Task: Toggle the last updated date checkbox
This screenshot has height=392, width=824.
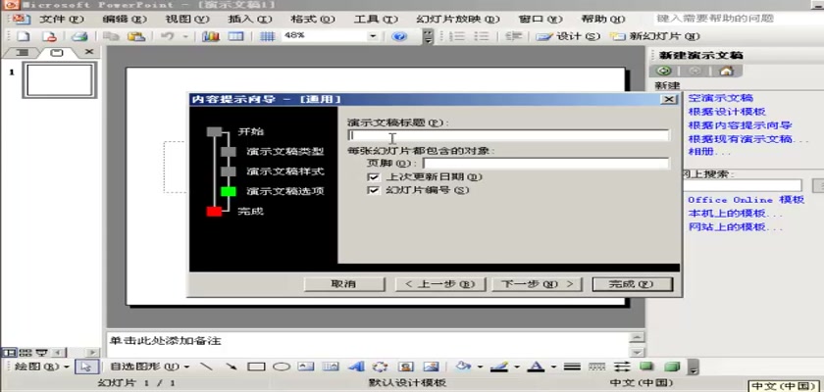Action: point(374,176)
